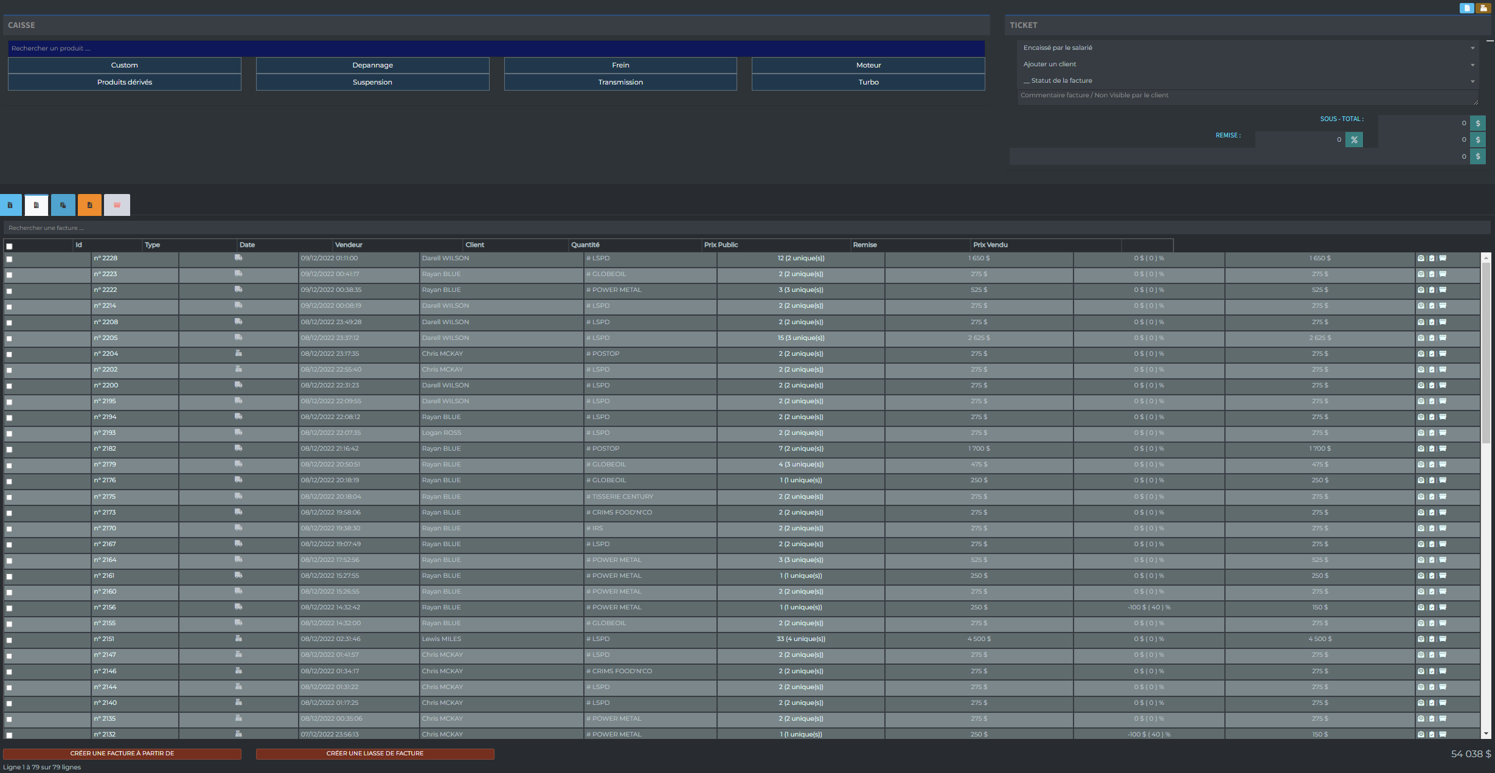Open the 'Statut de la facture' dropdown
Image resolution: width=1495 pixels, height=773 pixels.
(x=1249, y=81)
